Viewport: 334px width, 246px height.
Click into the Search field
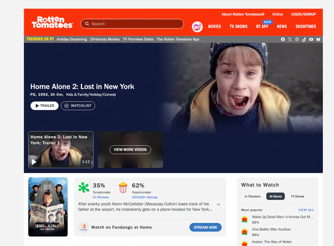pyautogui.click(x=132, y=24)
